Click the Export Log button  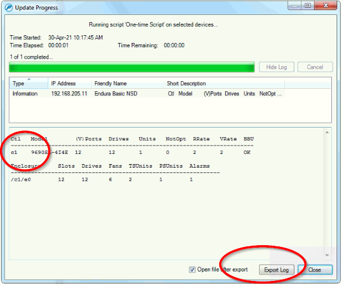click(x=276, y=270)
